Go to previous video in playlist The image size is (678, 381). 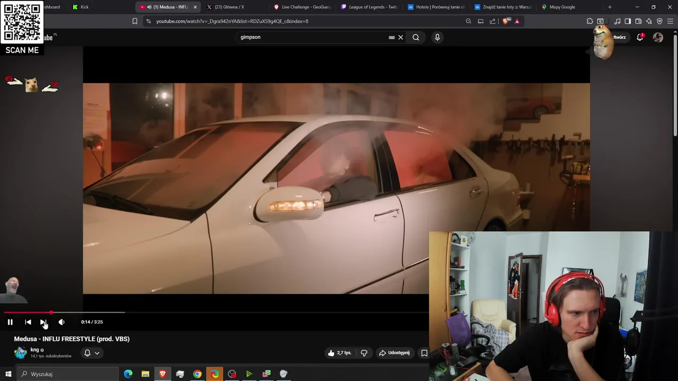[28, 322]
